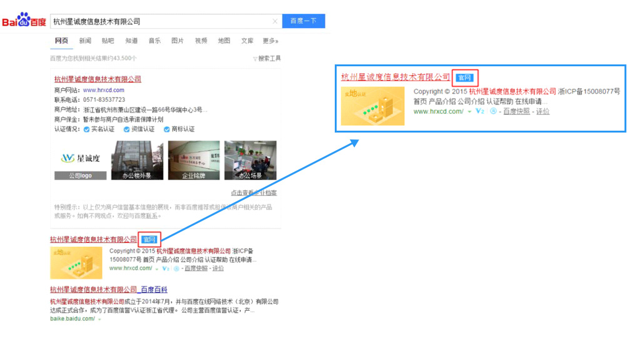Click the 官网 badge in the enlarged callout
Image resolution: width=627 pixels, height=337 pixels.
click(x=464, y=78)
